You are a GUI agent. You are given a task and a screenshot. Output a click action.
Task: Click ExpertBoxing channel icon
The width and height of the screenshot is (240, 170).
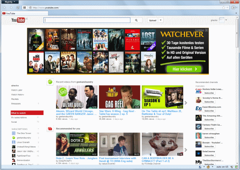pos(199,109)
